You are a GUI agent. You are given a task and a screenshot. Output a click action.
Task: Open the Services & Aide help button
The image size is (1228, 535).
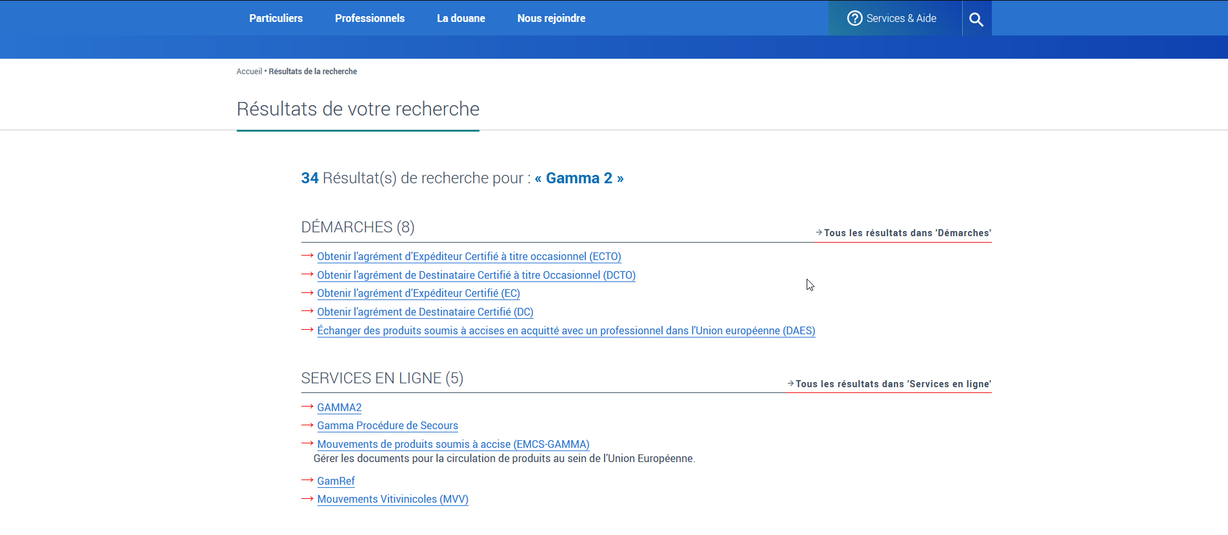(x=892, y=19)
